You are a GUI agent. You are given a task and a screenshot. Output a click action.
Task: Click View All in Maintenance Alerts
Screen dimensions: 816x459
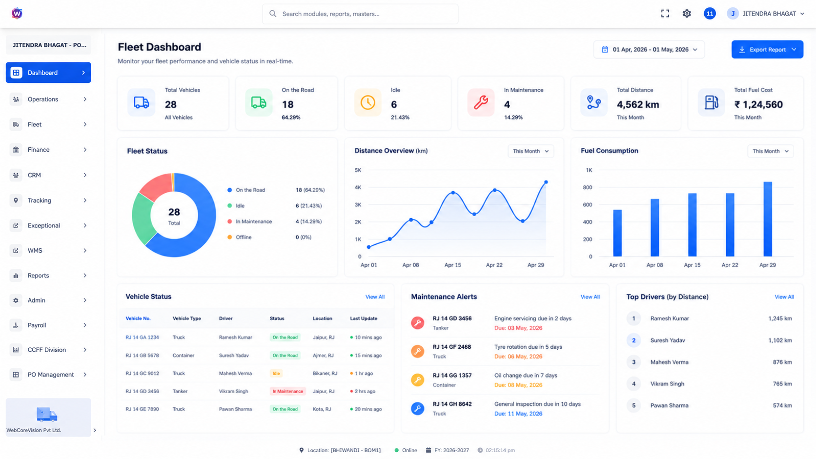click(590, 297)
